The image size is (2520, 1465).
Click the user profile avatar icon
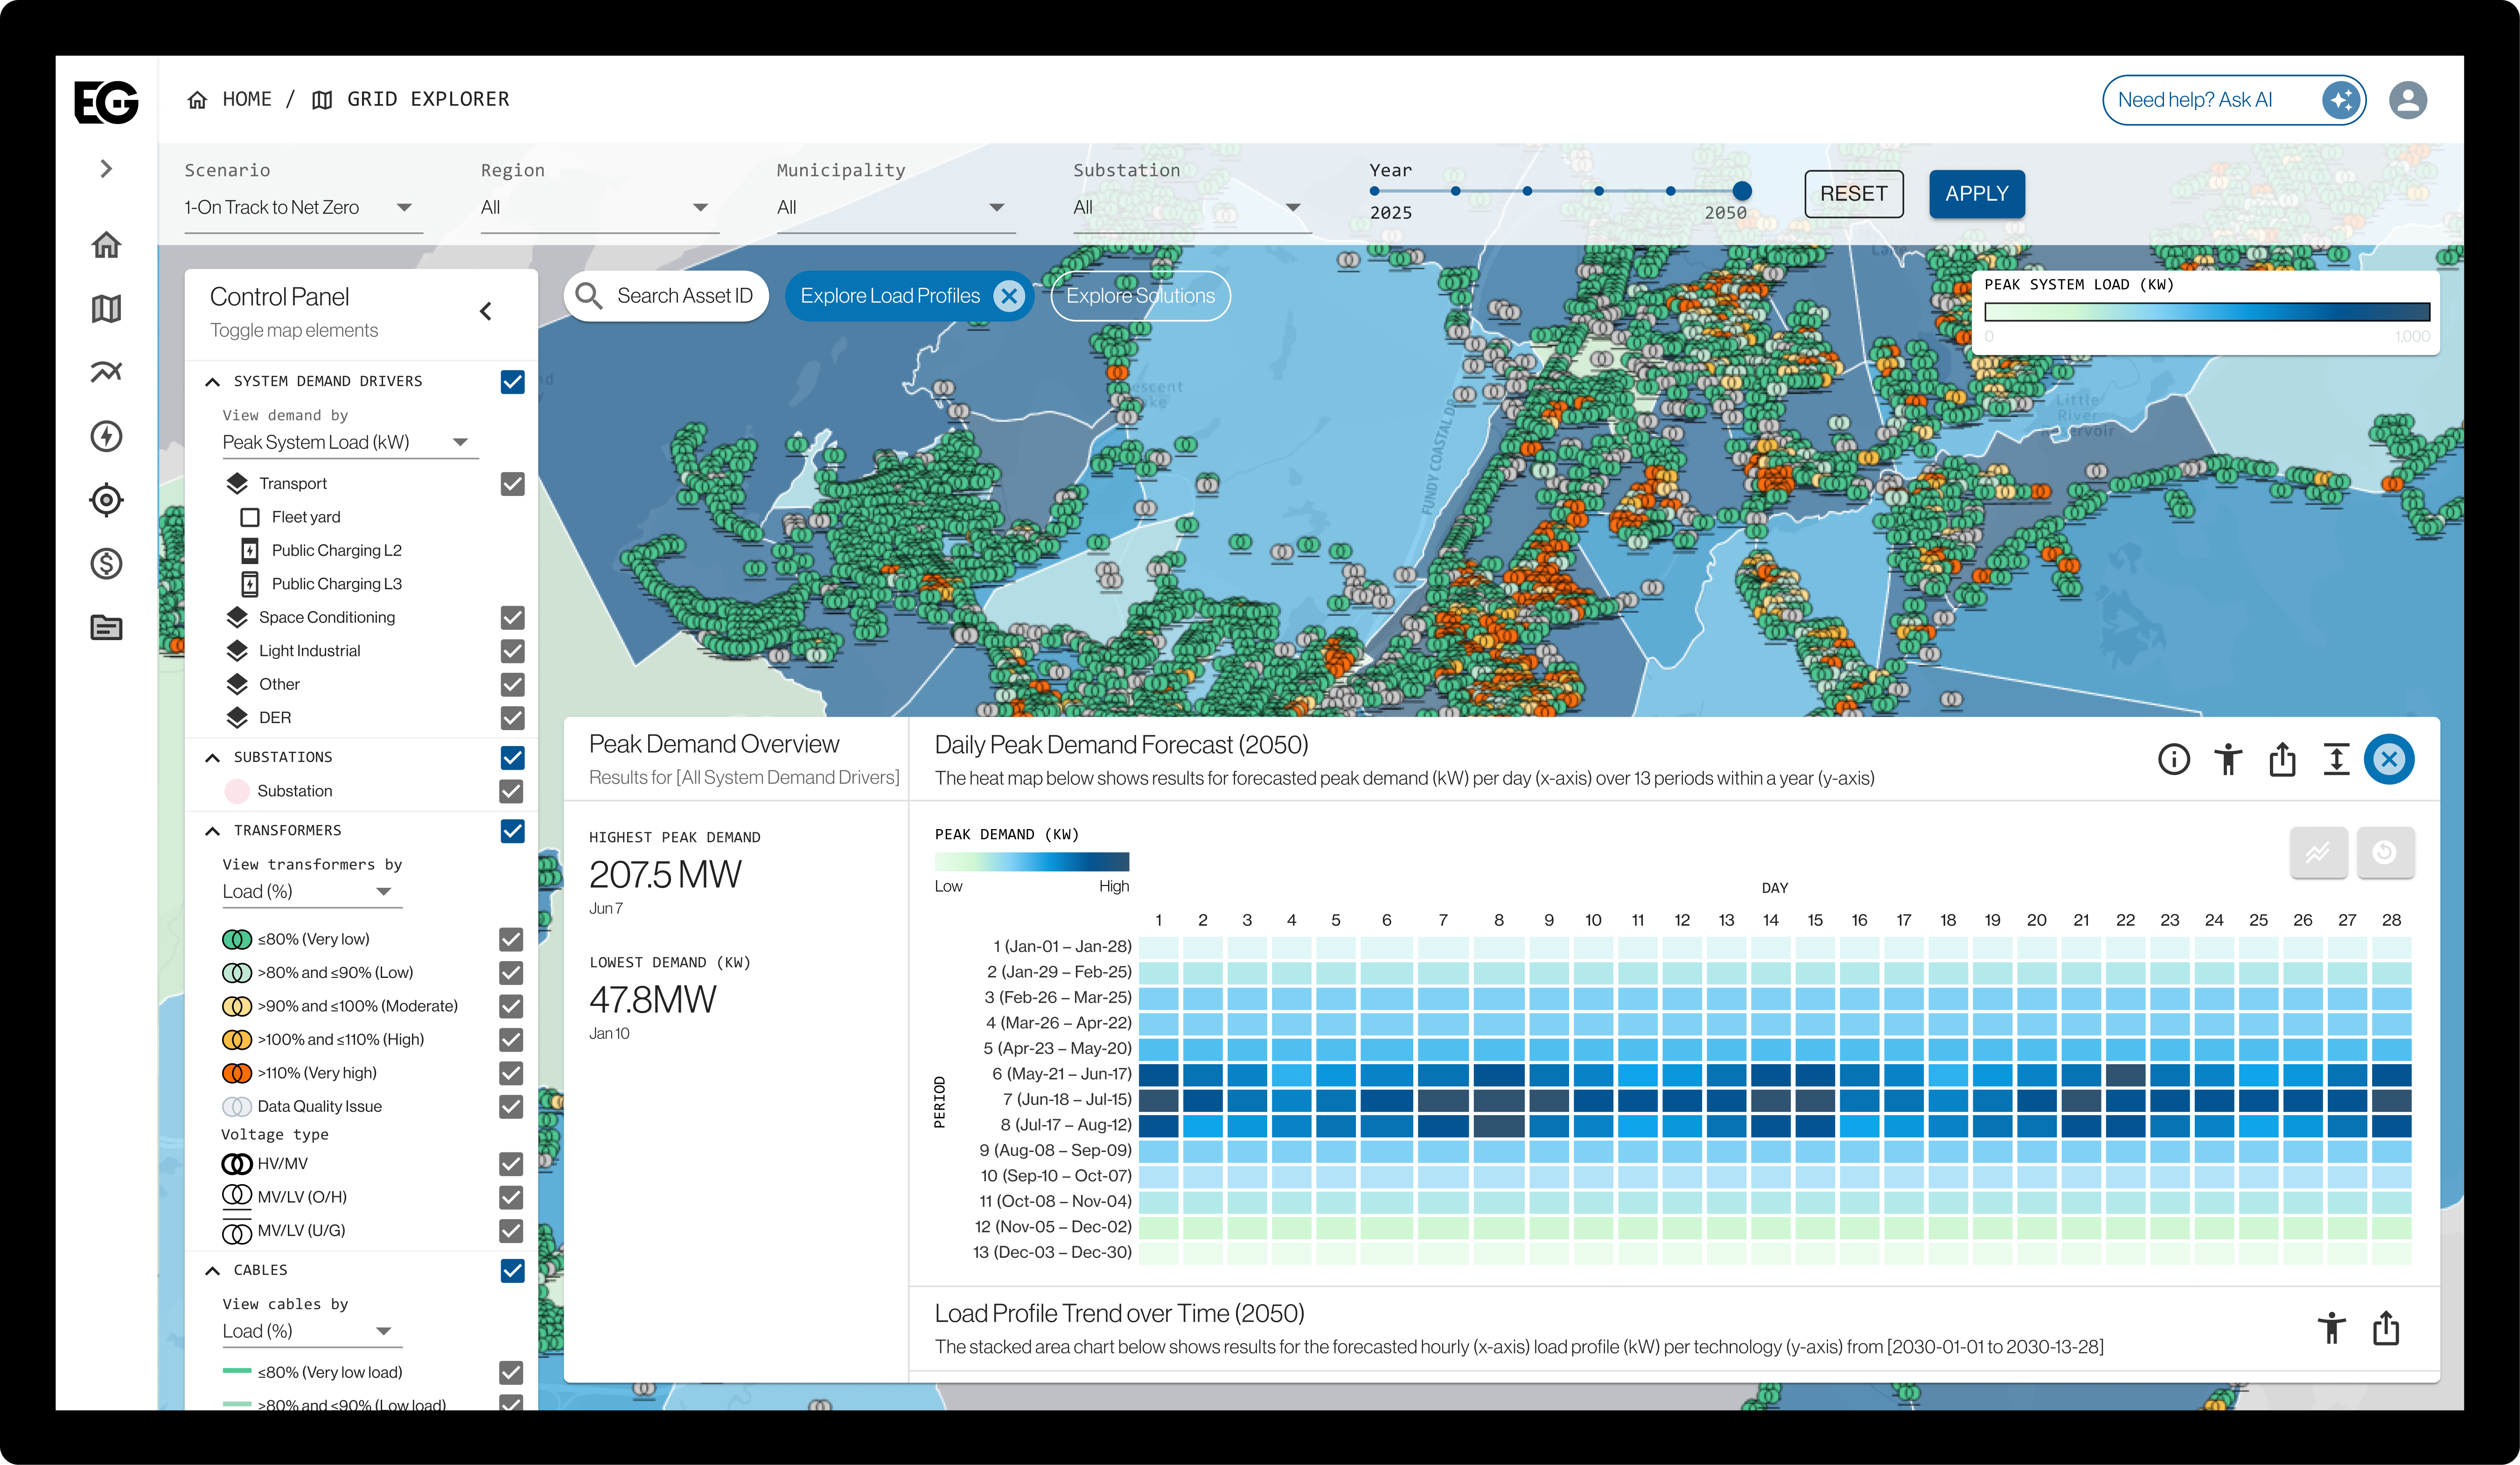(x=2407, y=100)
